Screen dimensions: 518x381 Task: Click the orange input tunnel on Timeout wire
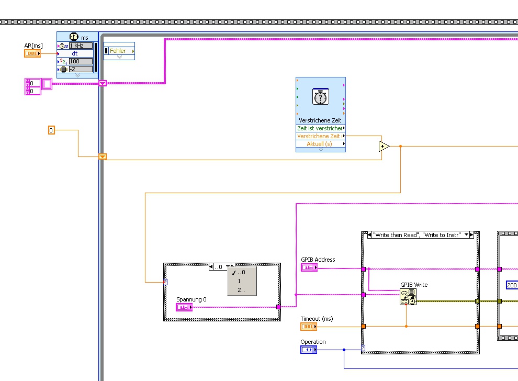(x=364, y=327)
